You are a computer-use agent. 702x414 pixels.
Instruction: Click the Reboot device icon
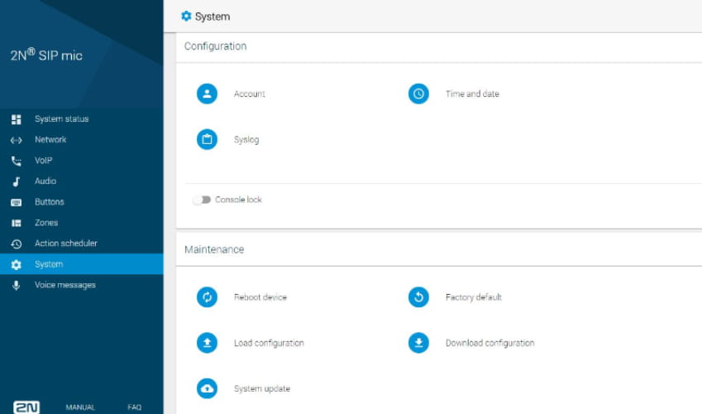click(207, 297)
